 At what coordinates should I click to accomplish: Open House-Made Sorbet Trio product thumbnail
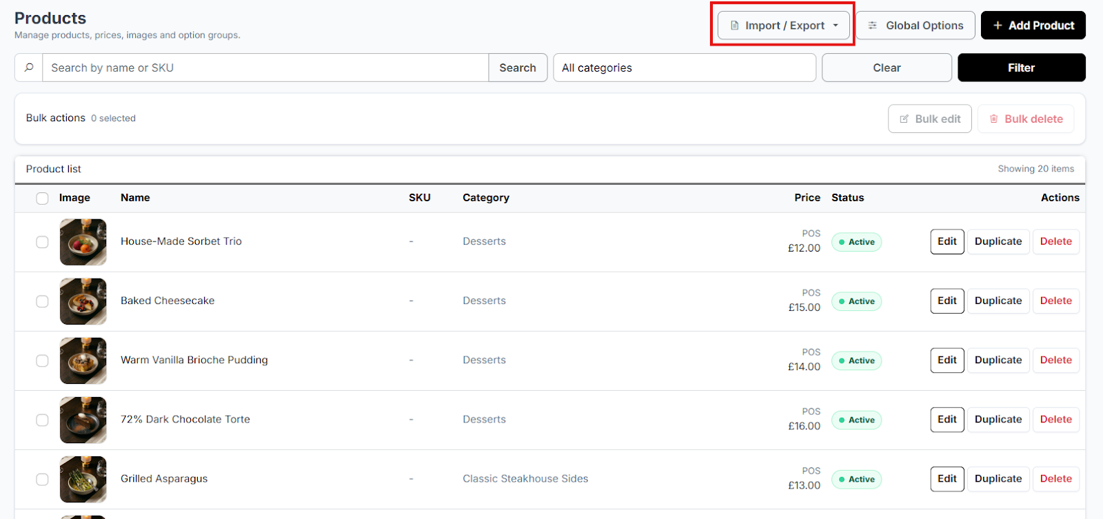(83, 242)
